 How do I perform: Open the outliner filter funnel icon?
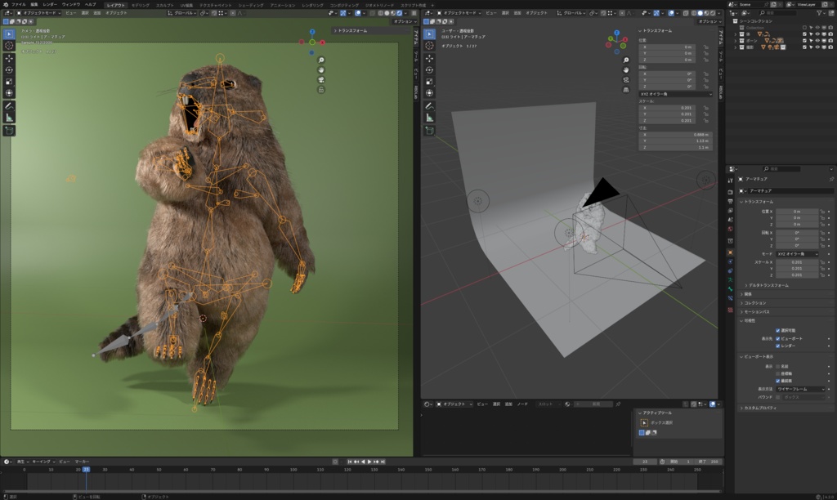pos(818,13)
